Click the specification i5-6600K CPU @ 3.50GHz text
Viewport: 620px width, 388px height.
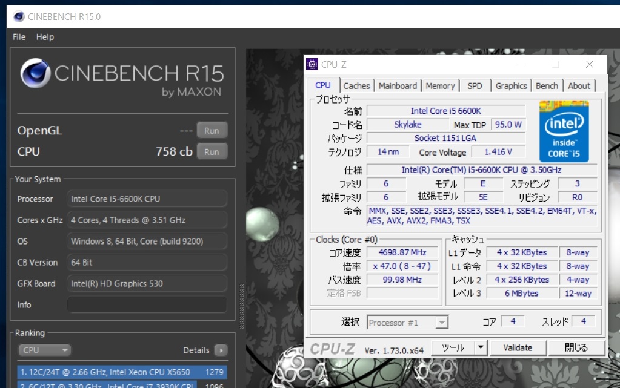pyautogui.click(x=482, y=170)
